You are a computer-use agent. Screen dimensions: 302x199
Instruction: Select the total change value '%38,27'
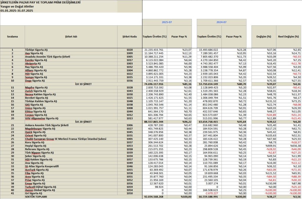(264, 197)
